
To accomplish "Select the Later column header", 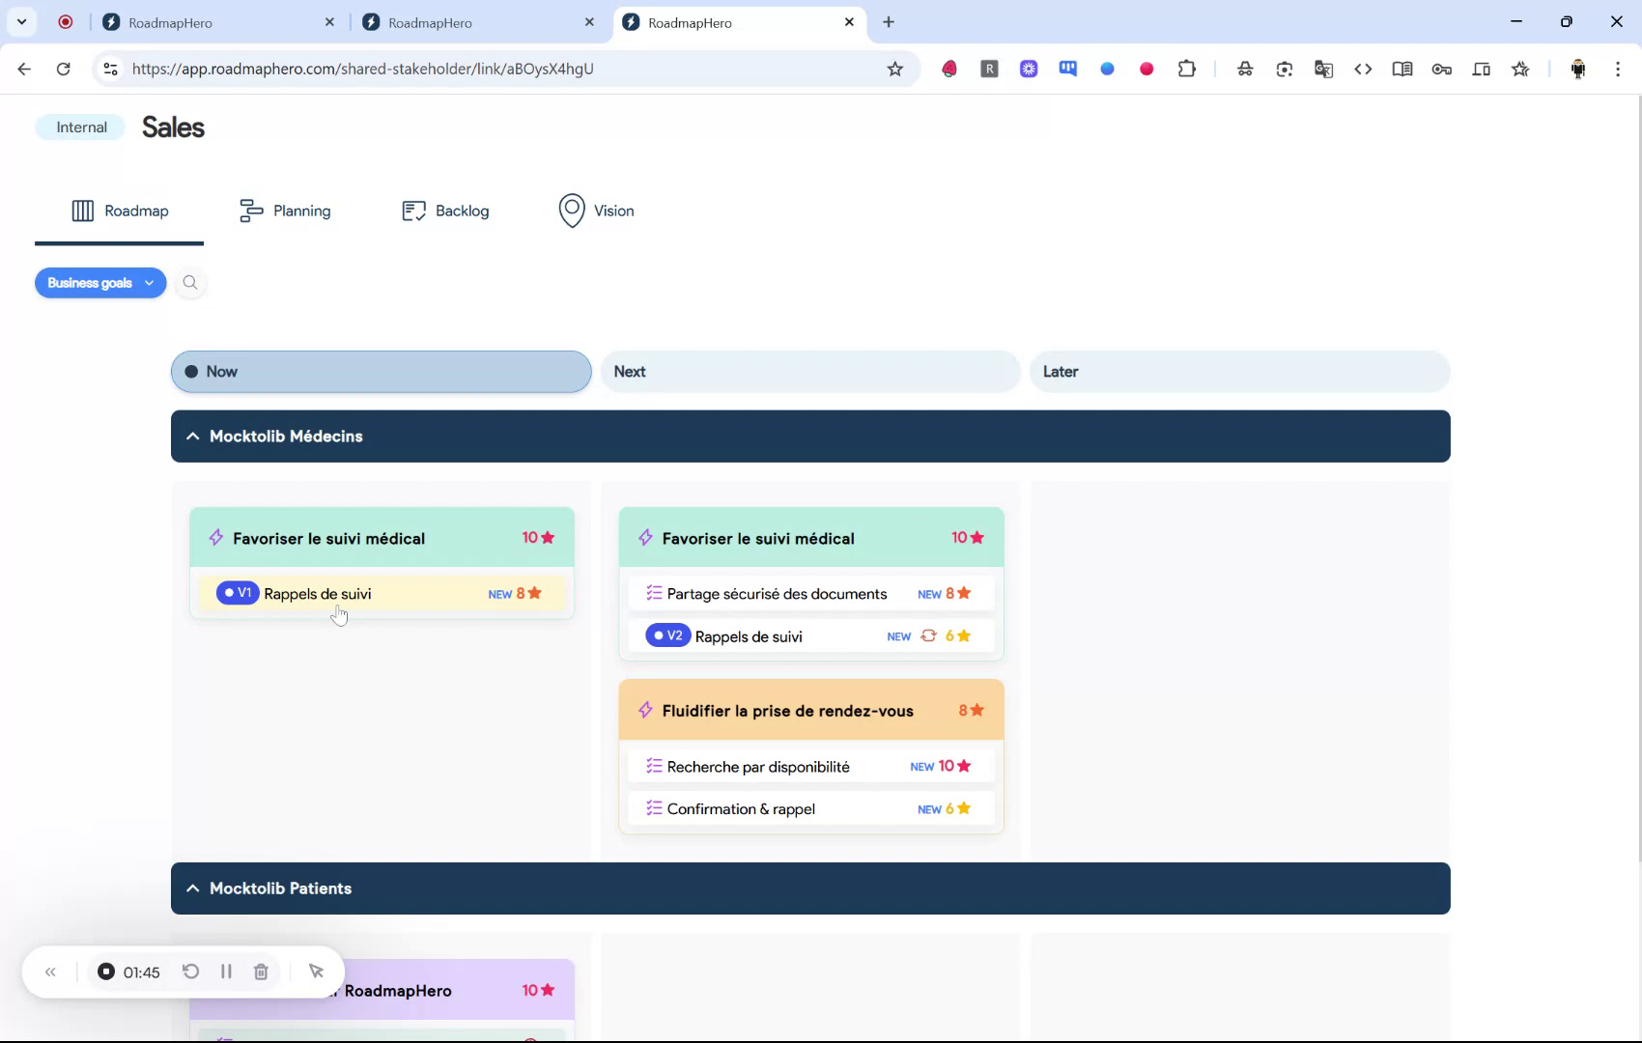I will [x=1239, y=371].
